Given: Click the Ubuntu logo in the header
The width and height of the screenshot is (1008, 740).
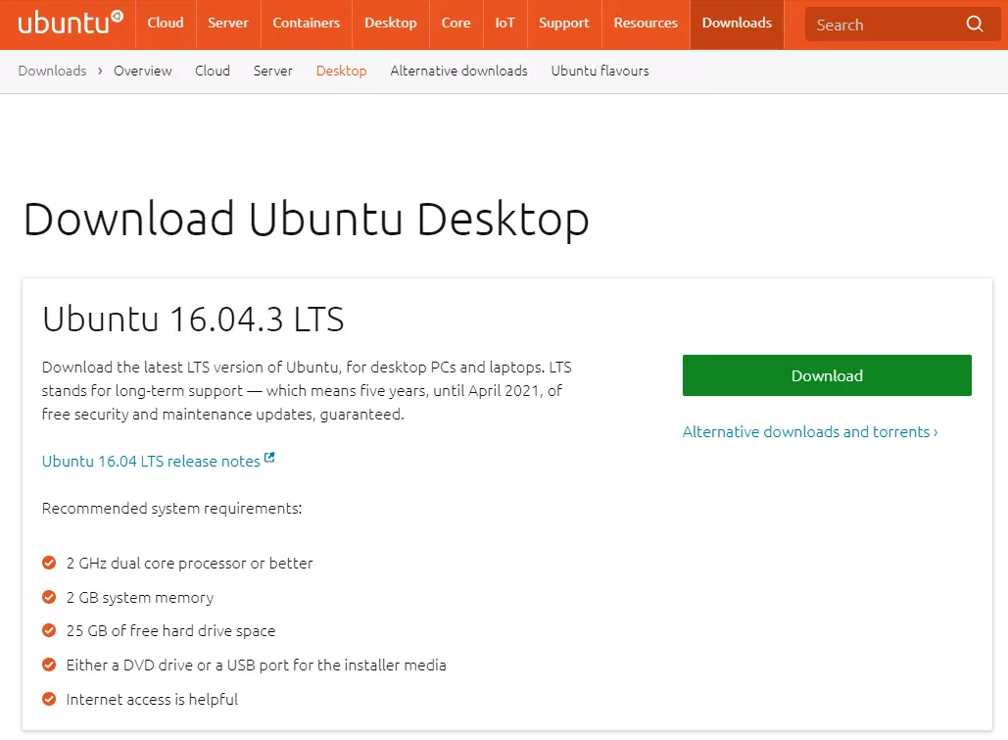Looking at the screenshot, I should (71, 23).
